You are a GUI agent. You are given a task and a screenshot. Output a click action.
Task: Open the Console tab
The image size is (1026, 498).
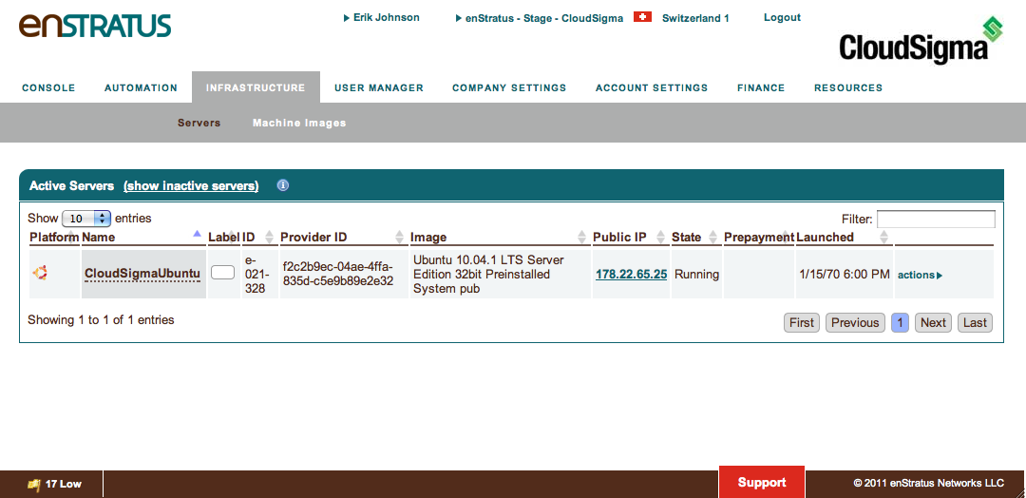click(48, 87)
